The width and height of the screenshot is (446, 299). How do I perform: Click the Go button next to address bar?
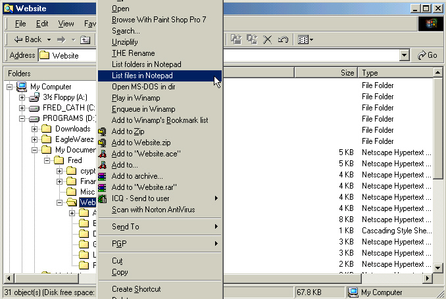tap(427, 55)
